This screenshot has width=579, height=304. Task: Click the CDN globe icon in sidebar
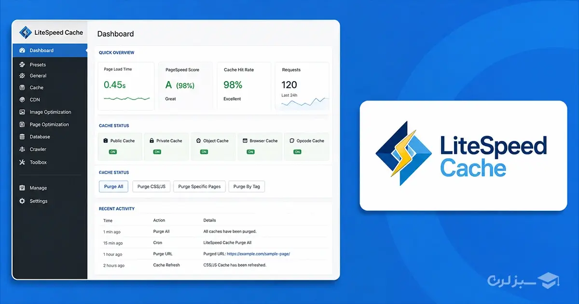coord(22,100)
